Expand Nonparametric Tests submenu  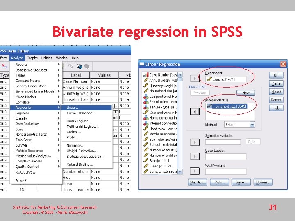[x=36, y=135]
